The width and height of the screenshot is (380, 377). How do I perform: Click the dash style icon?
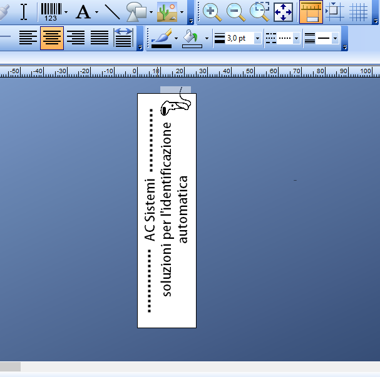270,38
